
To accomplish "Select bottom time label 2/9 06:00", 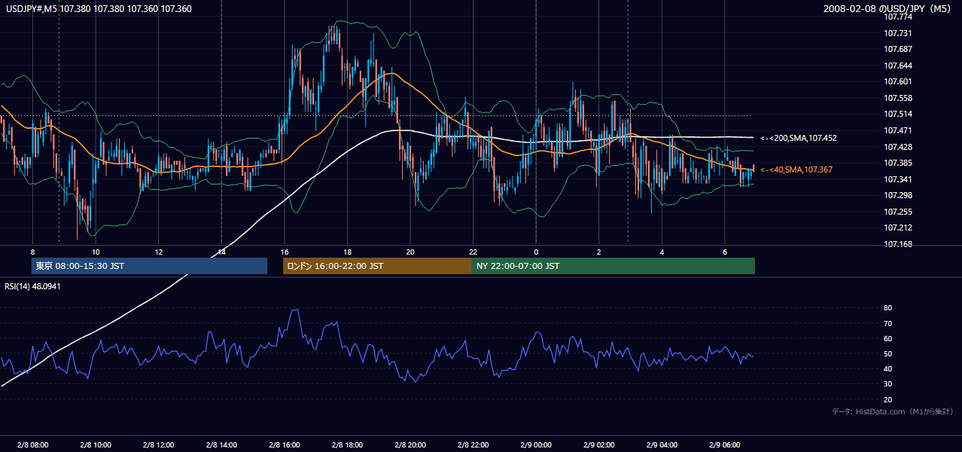I will pos(725,445).
